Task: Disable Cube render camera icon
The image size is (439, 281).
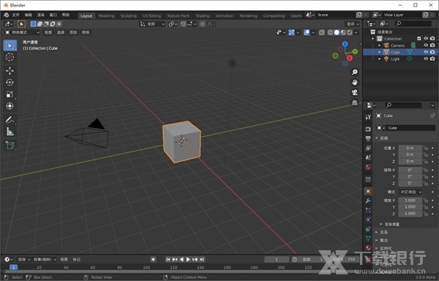Action: (432, 52)
